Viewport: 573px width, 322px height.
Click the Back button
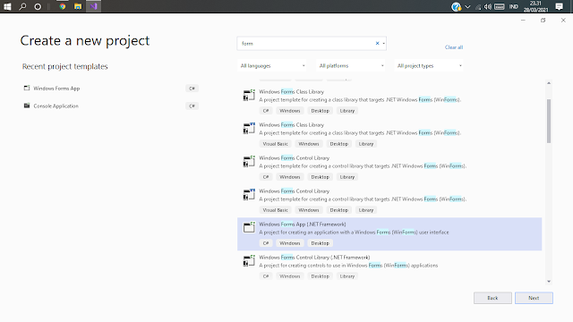tap(492, 298)
